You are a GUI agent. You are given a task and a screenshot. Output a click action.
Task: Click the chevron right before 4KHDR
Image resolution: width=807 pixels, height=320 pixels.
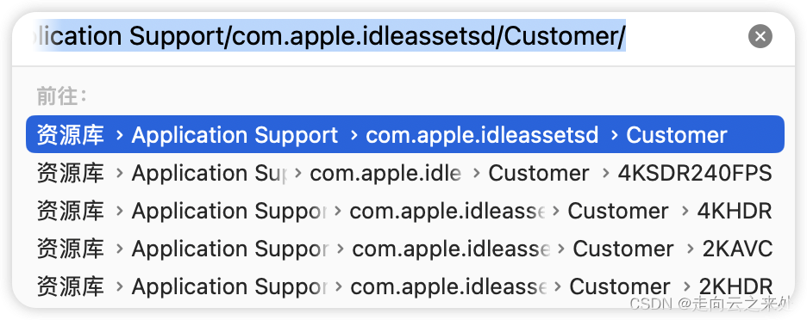click(685, 211)
